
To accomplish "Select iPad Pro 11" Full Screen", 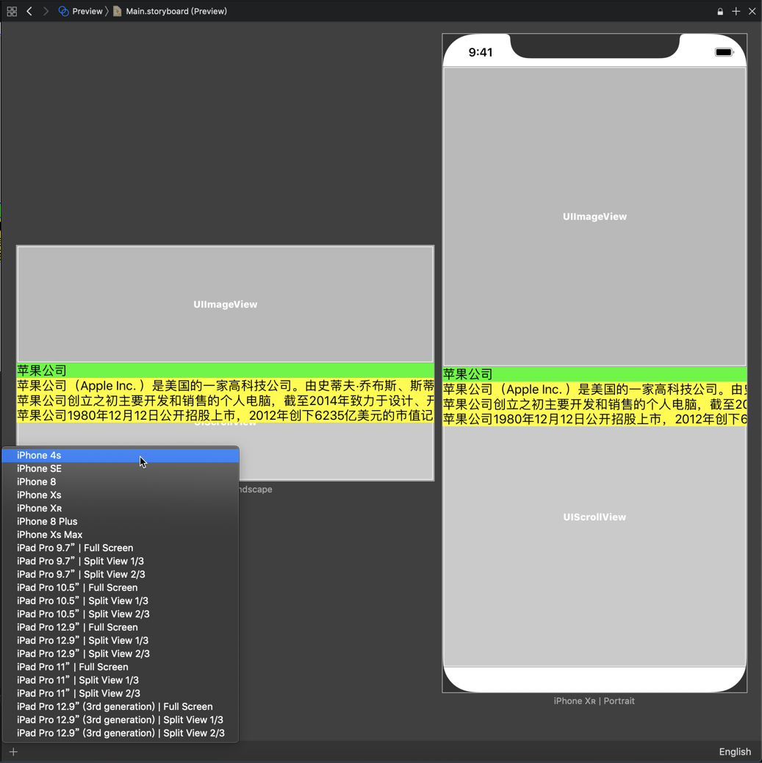I will tap(121, 667).
